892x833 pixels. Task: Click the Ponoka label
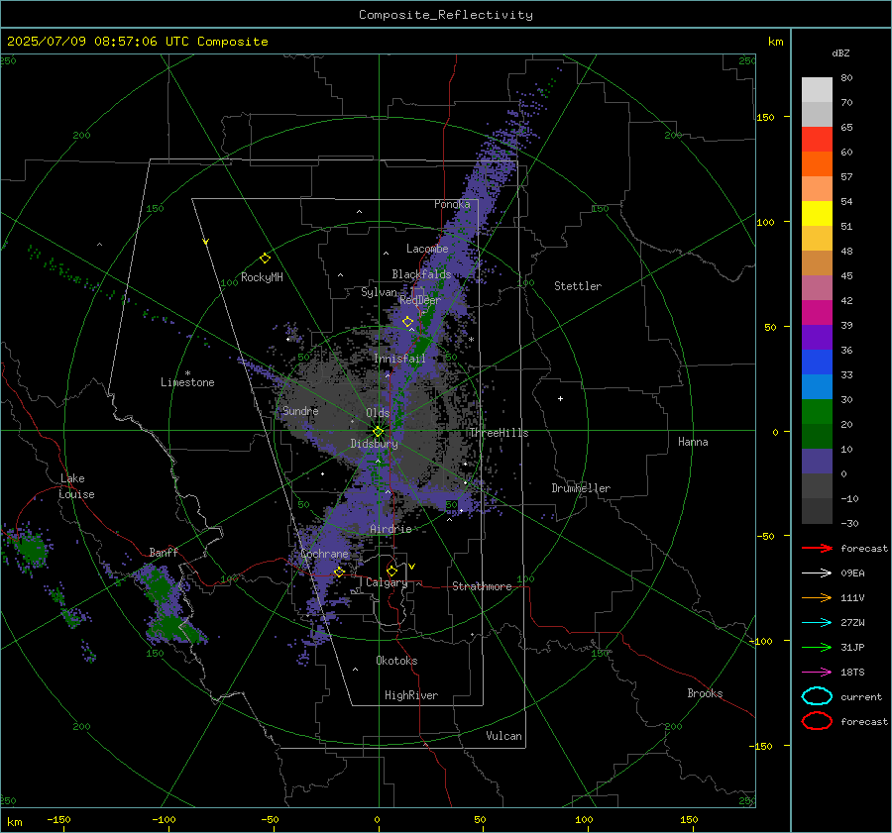point(452,204)
